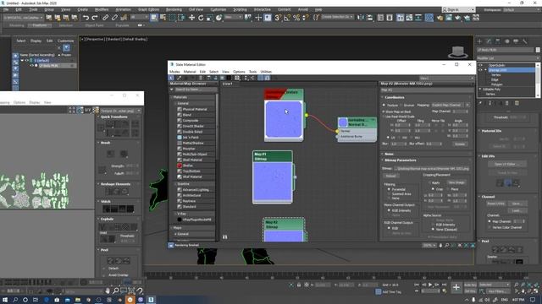Click the Slate editor pan hand icon
542x304 pixels.
(440, 246)
